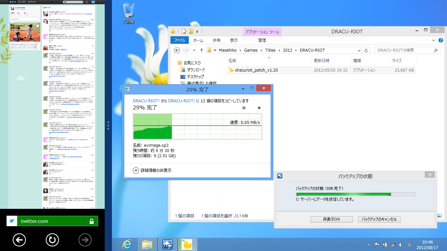Click the New Folder quick access icon

coord(191,31)
